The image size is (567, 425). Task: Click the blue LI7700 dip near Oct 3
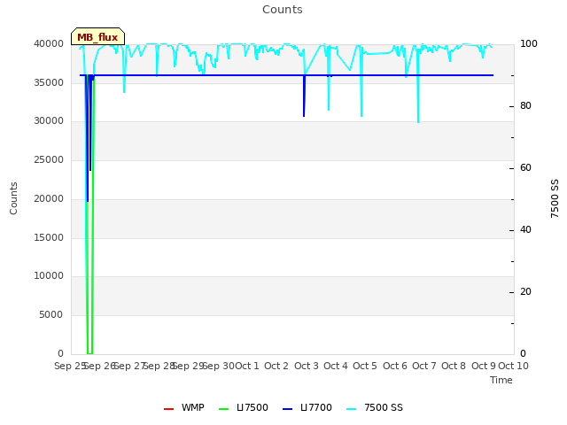pos(304,96)
